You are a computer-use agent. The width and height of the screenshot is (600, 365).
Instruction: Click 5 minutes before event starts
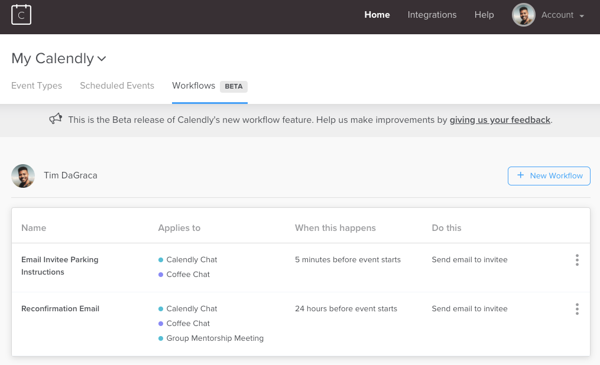pyautogui.click(x=348, y=259)
